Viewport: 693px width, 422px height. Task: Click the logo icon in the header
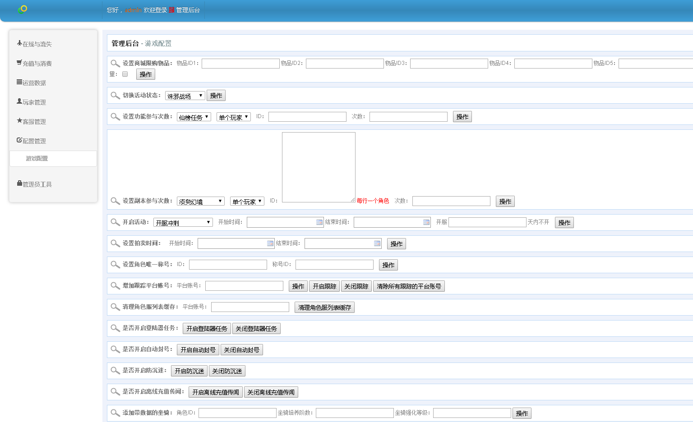pyautogui.click(x=23, y=9)
